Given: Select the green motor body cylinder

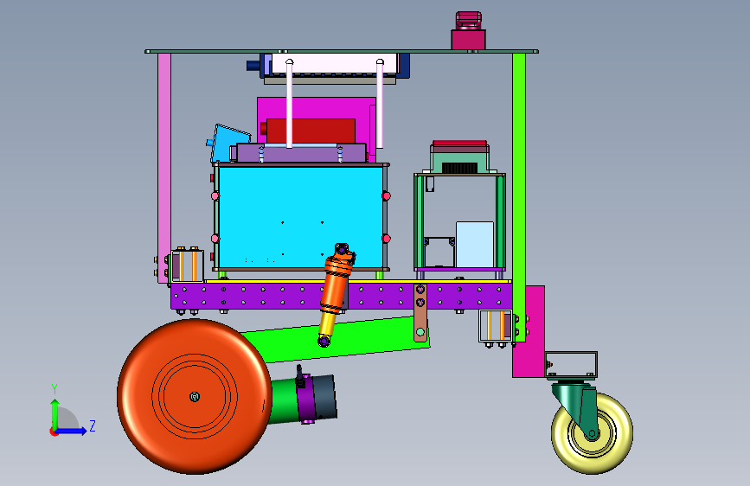Looking at the screenshot, I should coord(284,401).
